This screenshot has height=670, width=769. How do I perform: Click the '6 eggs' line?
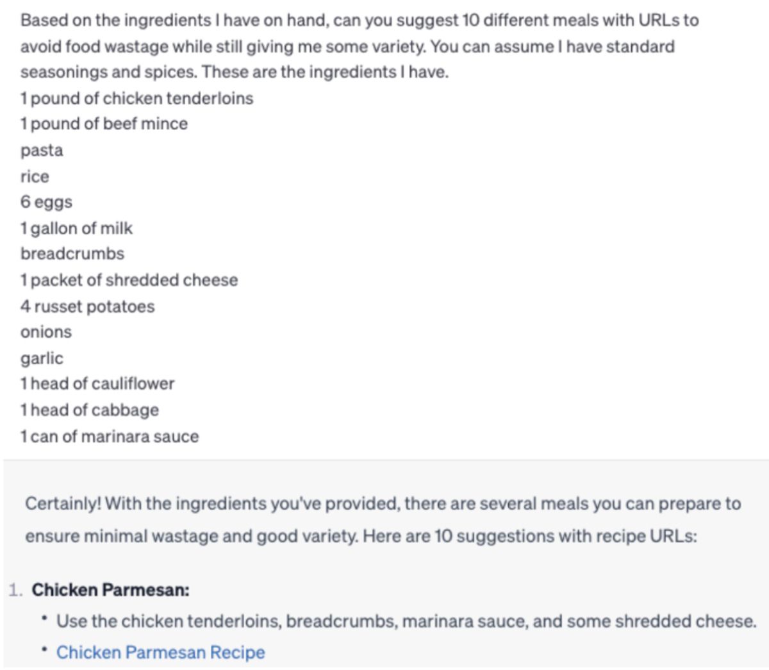tap(46, 202)
